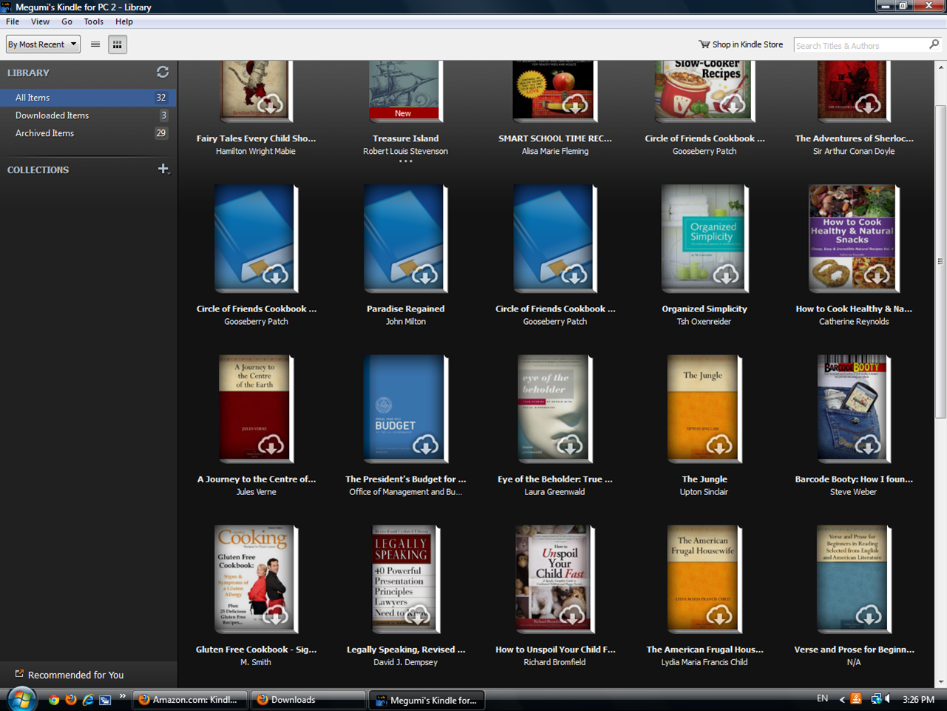Click the Slow-Cooker Recipes book cover

point(704,91)
